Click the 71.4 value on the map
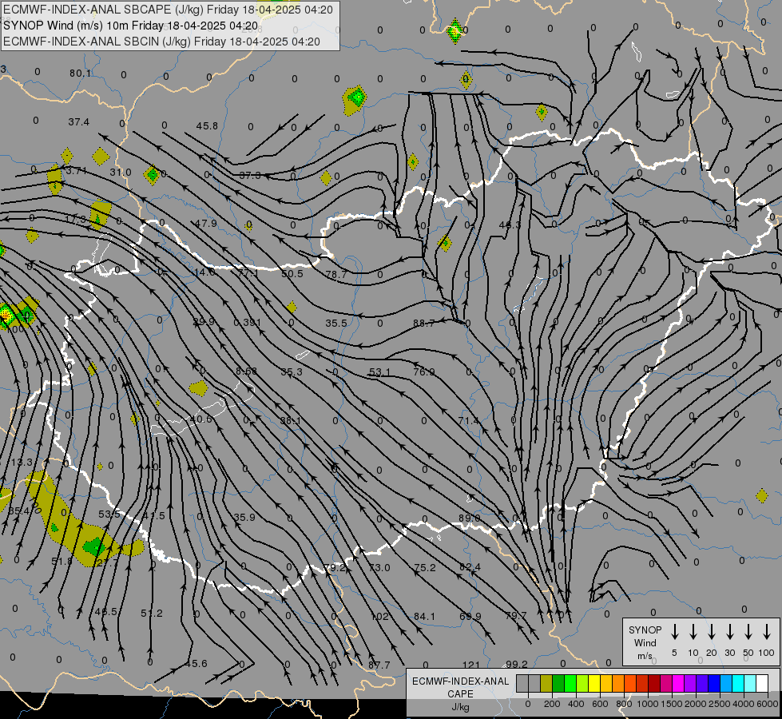The width and height of the screenshot is (782, 719). tap(468, 421)
